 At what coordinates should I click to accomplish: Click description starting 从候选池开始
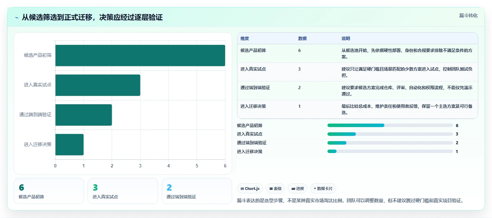(x=407, y=54)
